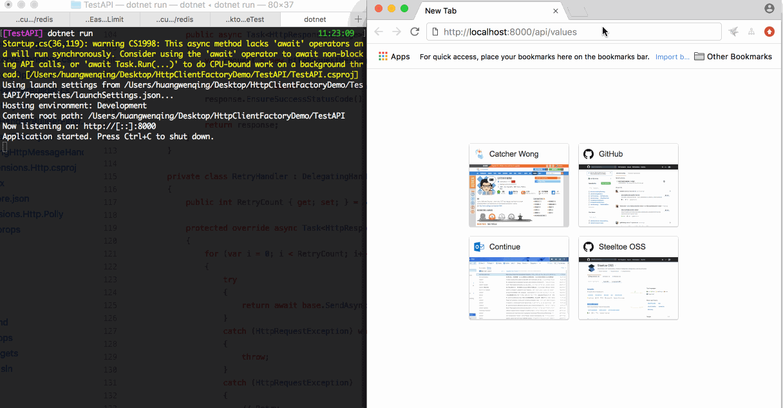Screen dimensions: 783x408
Task: Click the 11:23:09 timestamp in terminal
Action: [x=336, y=33]
